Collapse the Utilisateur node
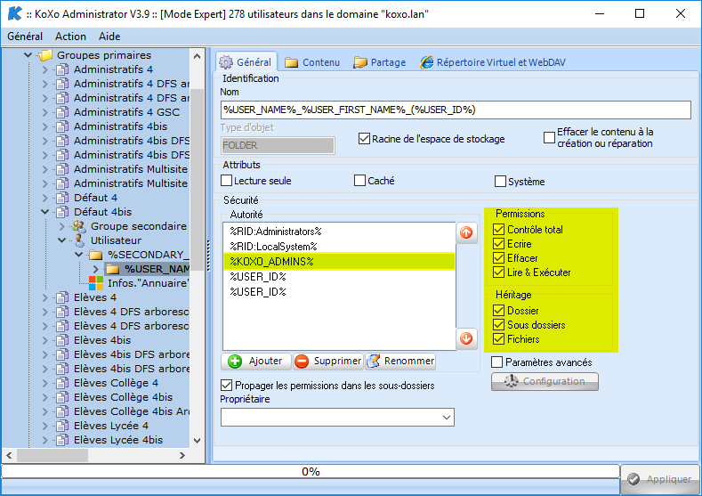Image resolution: width=702 pixels, height=496 pixels. [x=61, y=240]
